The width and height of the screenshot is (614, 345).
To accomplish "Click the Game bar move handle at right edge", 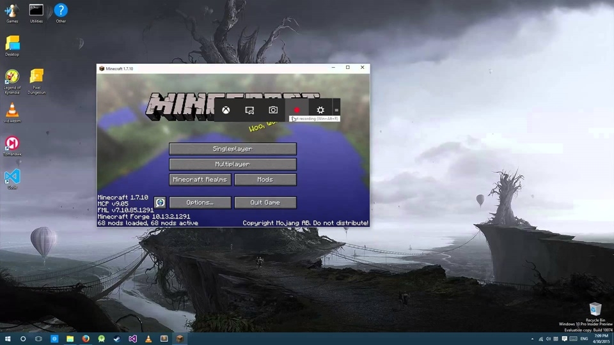I will click(x=336, y=111).
